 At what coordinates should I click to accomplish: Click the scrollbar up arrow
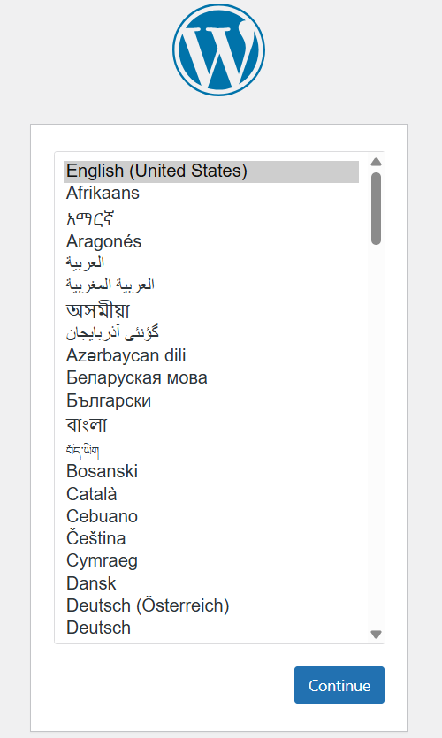pos(376,162)
